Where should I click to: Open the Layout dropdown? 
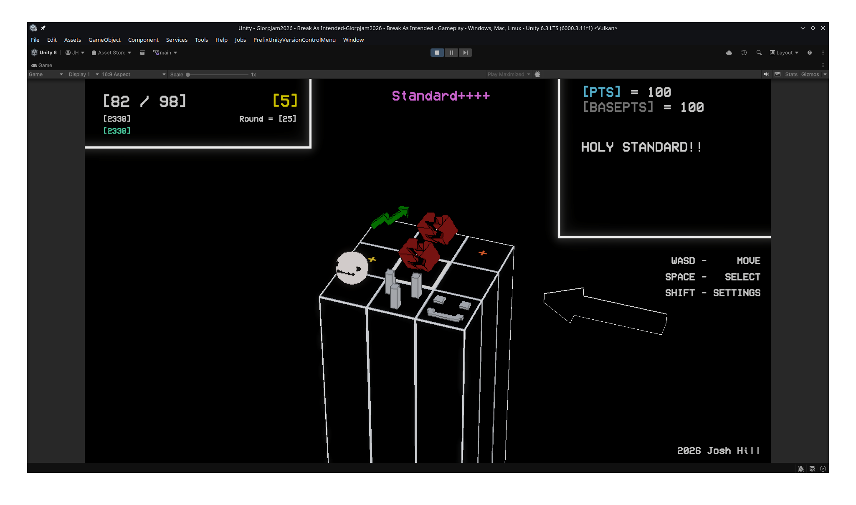[x=784, y=53]
